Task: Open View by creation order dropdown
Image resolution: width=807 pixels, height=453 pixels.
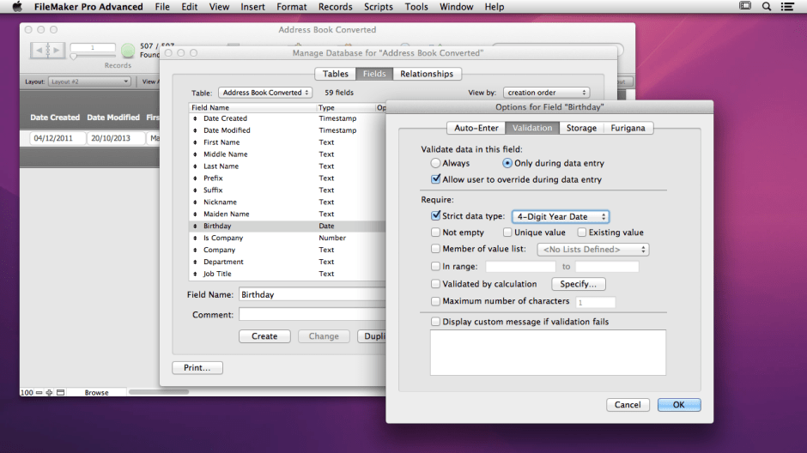Action: [546, 93]
